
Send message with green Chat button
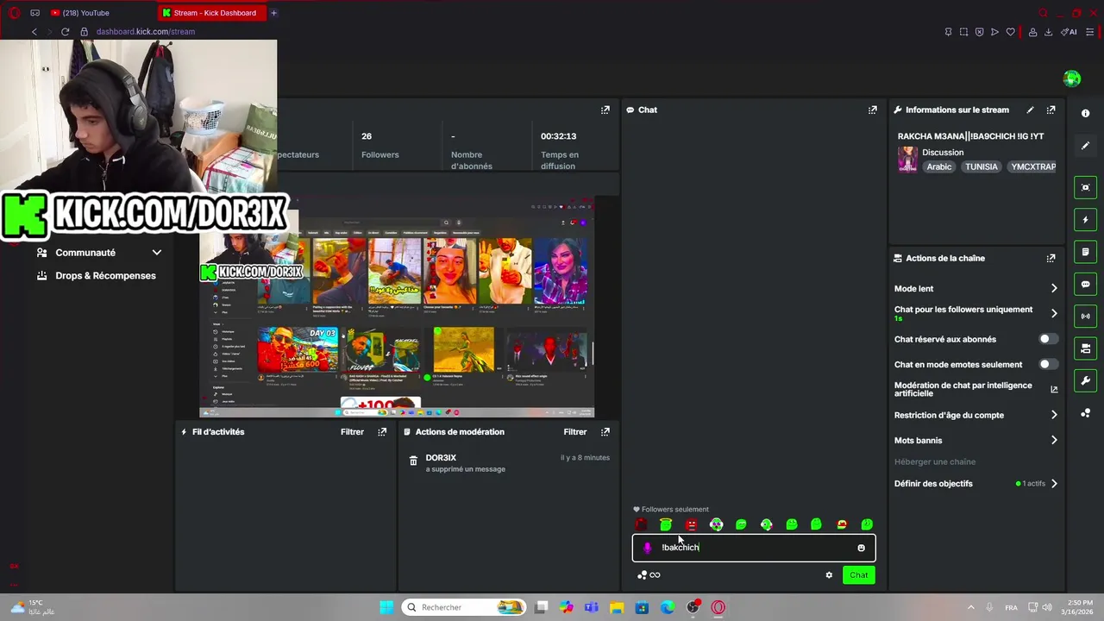pyautogui.click(x=858, y=575)
